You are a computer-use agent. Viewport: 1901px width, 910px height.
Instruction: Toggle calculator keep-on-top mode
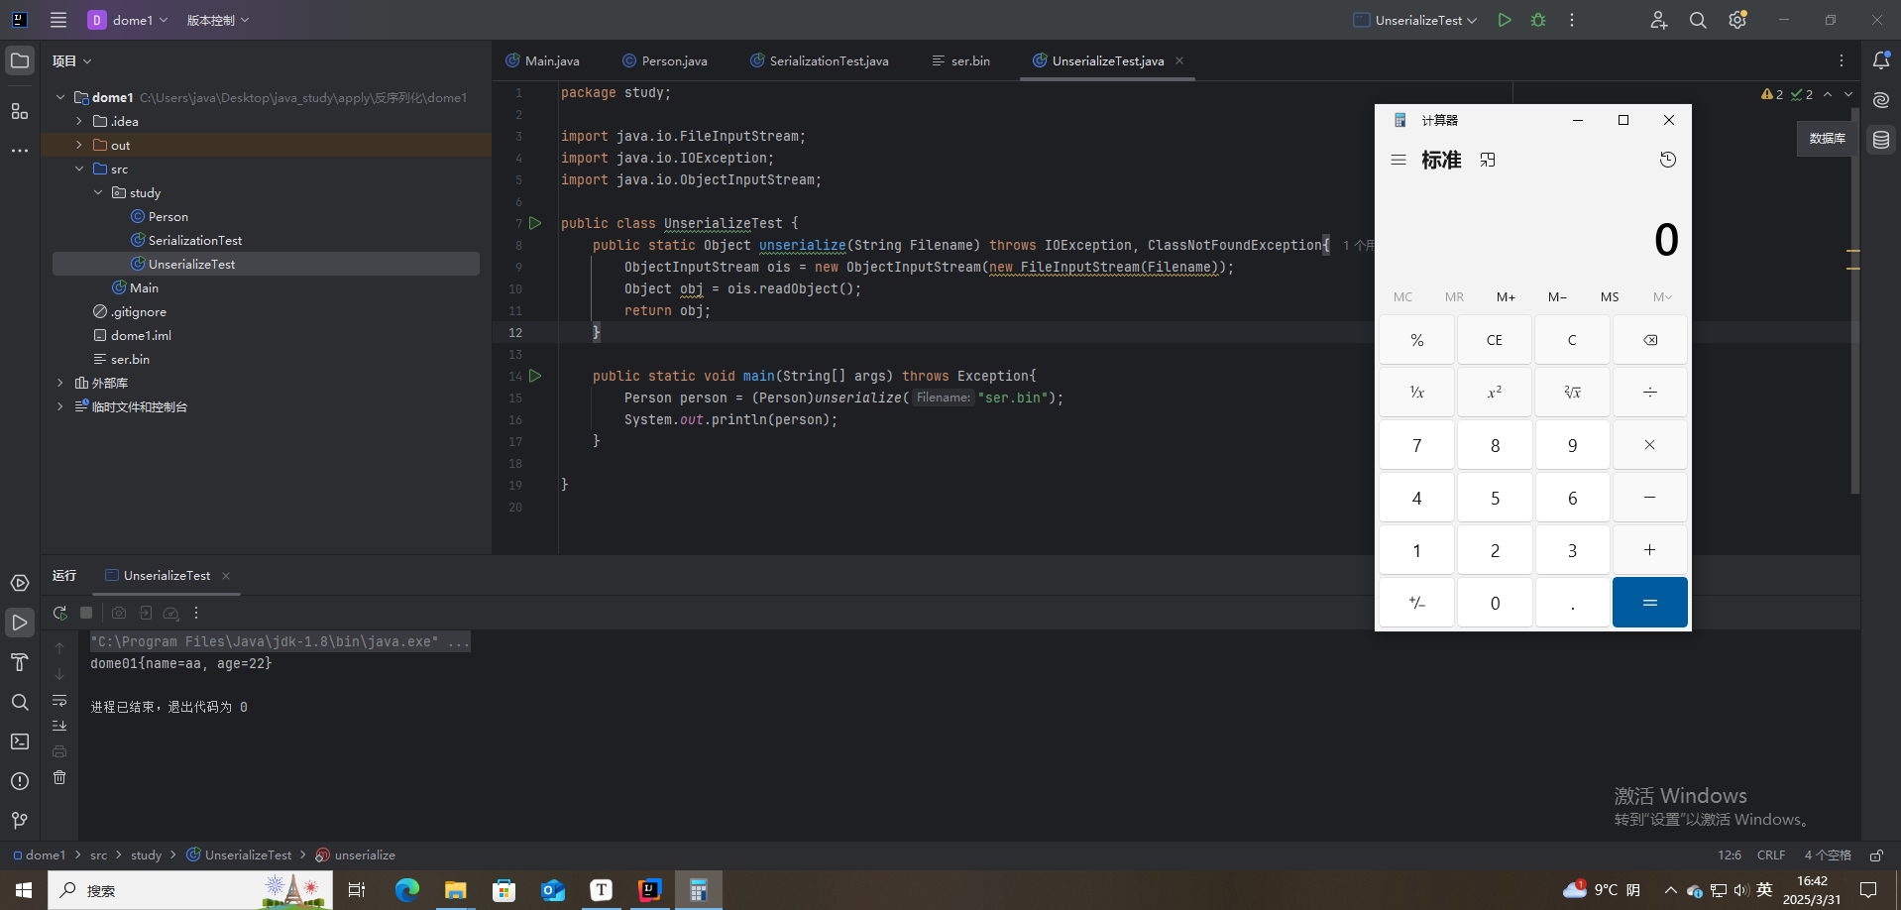(1488, 160)
